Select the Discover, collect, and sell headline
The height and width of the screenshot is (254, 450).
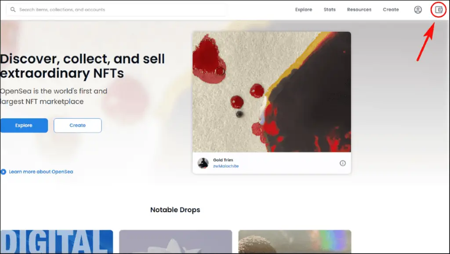click(x=82, y=66)
